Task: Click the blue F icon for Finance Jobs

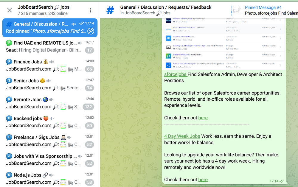Action: click(x=9, y=62)
